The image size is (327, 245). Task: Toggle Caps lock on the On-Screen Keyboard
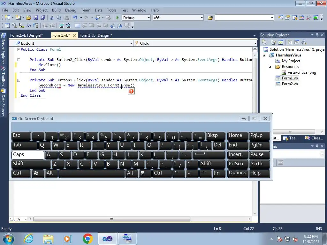coord(28,155)
